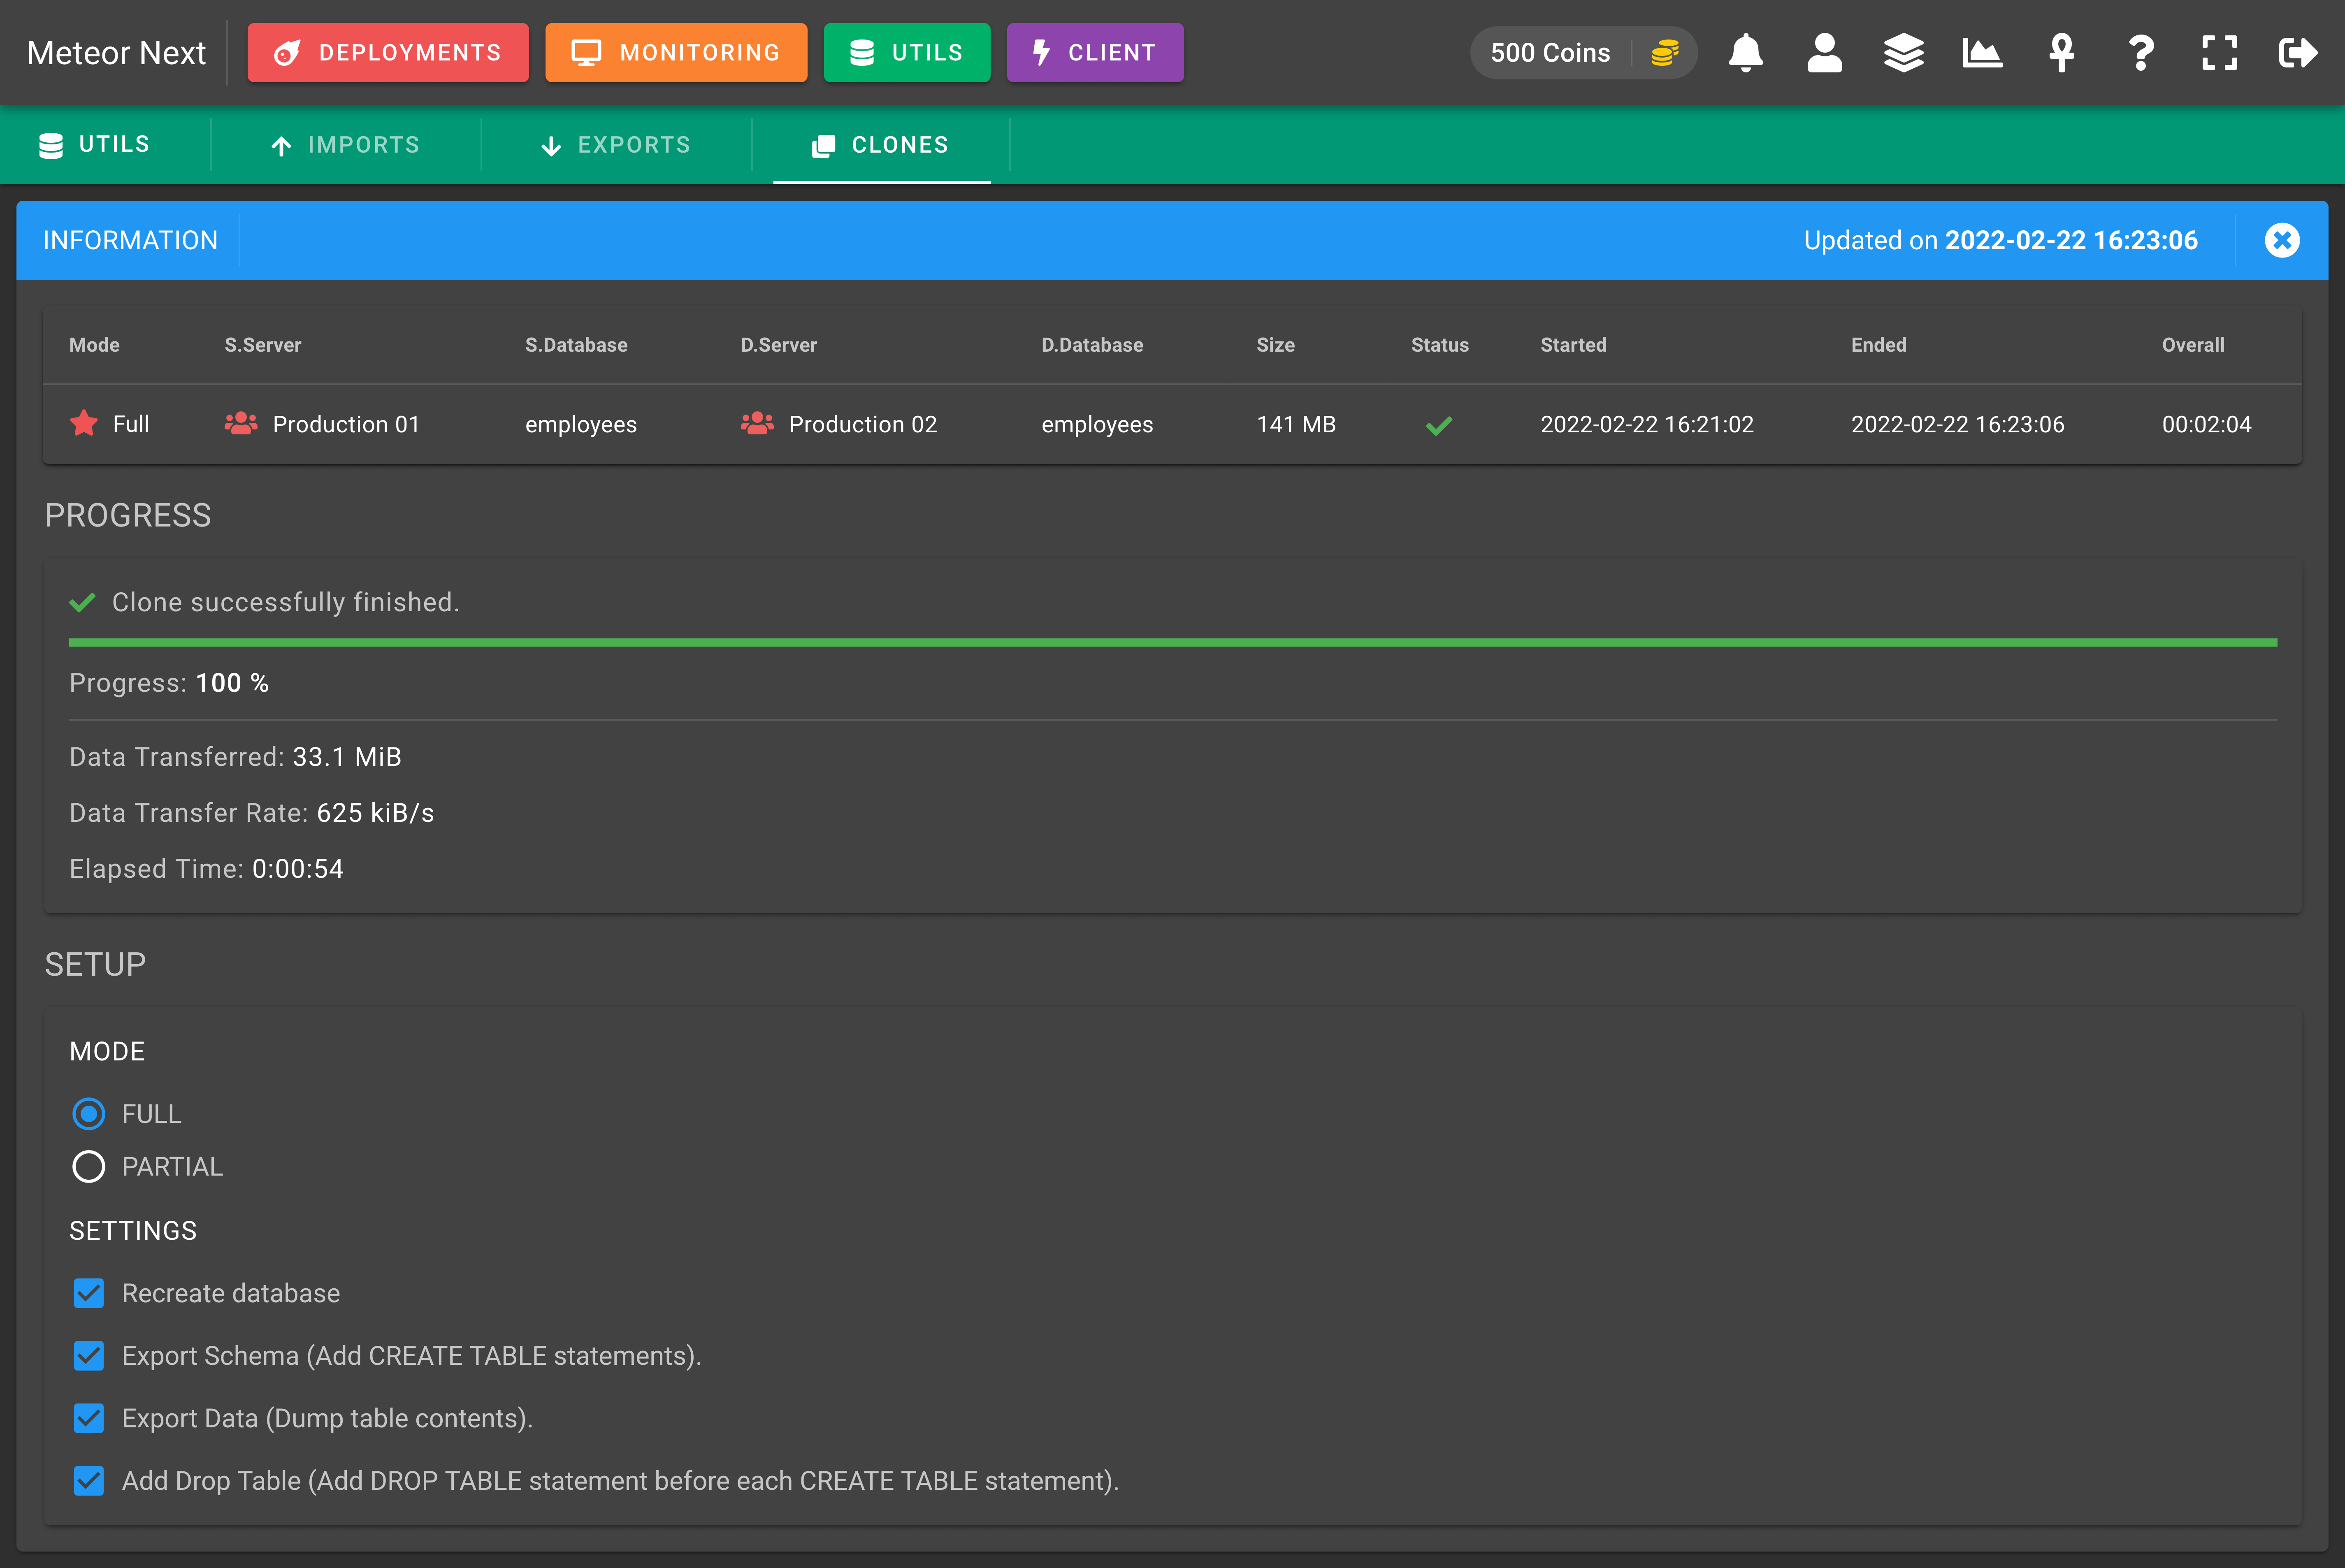
Task: Click the Progress 100 % value
Action: tap(232, 683)
